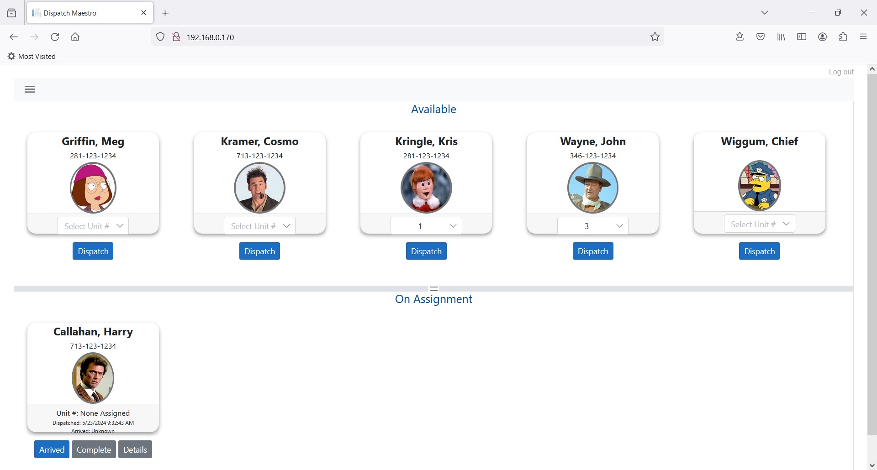Screen dimensions: 877x470
Task: Click the name Kringle, Kris
Action: 426,141
